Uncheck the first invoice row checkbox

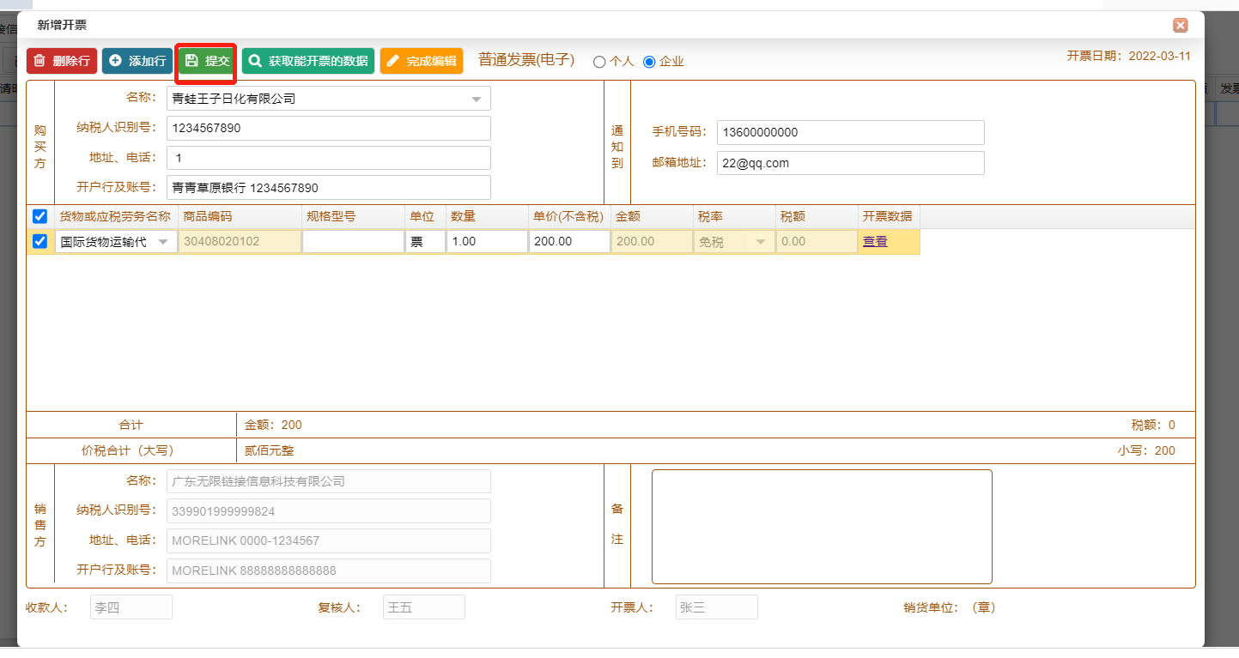[x=39, y=242]
